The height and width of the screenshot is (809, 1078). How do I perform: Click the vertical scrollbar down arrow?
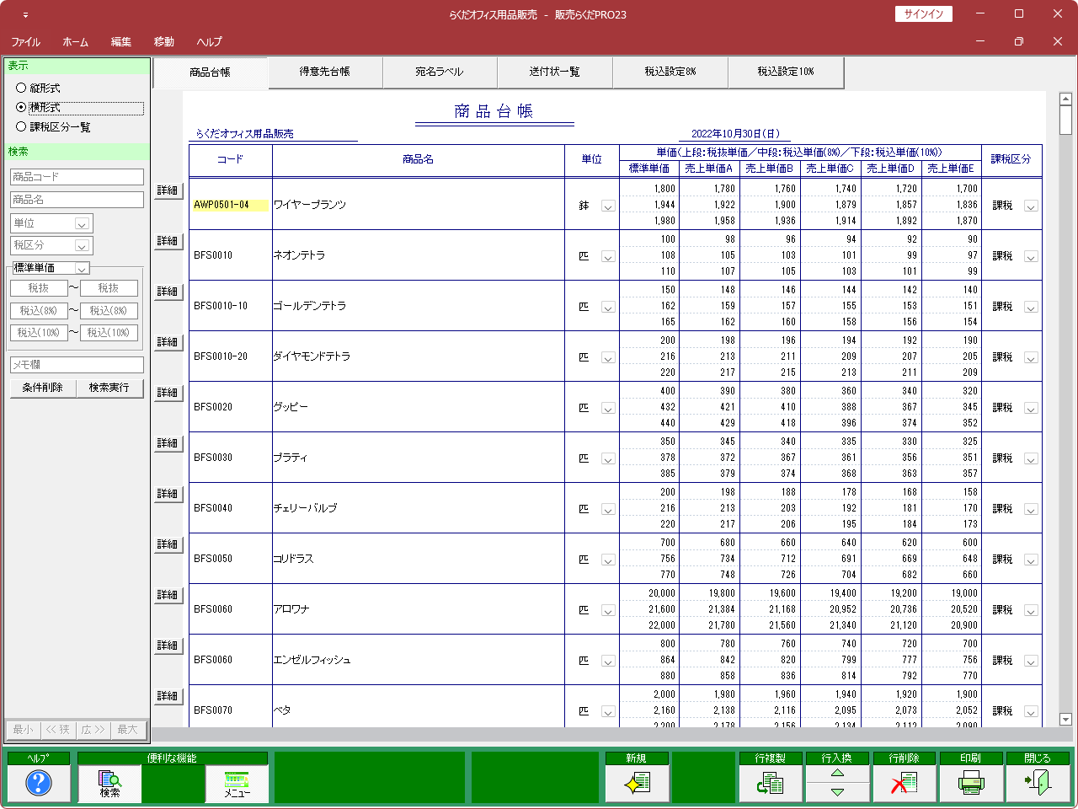pyautogui.click(x=1065, y=720)
